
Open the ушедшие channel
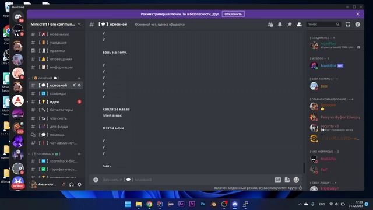[x=56, y=43]
